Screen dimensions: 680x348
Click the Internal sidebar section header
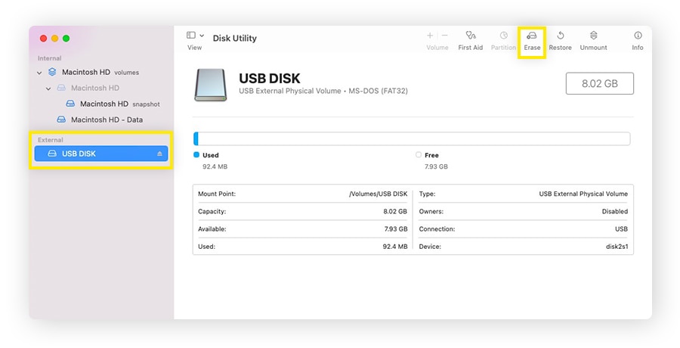(49, 58)
